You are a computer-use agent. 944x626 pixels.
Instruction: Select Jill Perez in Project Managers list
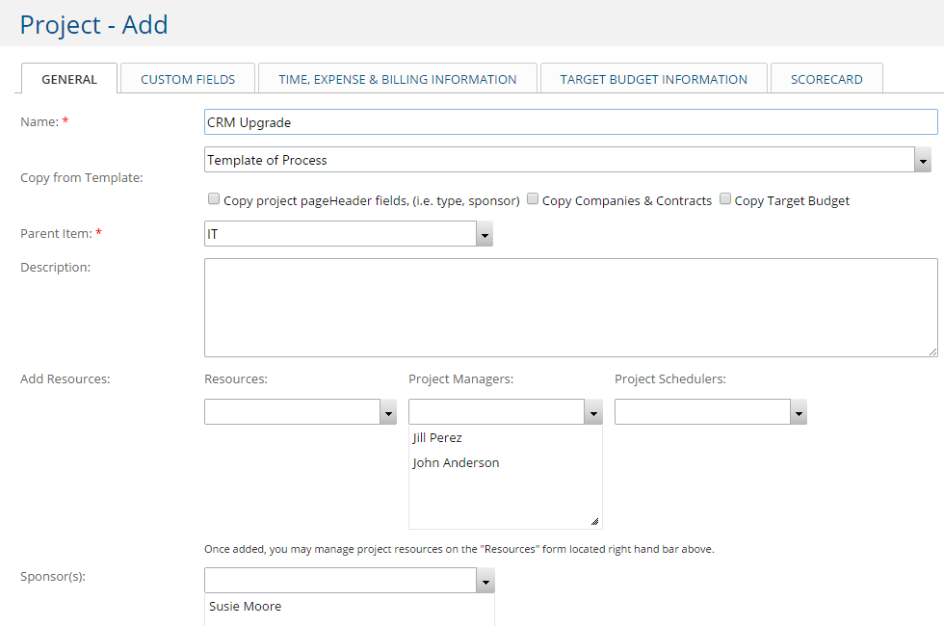(437, 437)
